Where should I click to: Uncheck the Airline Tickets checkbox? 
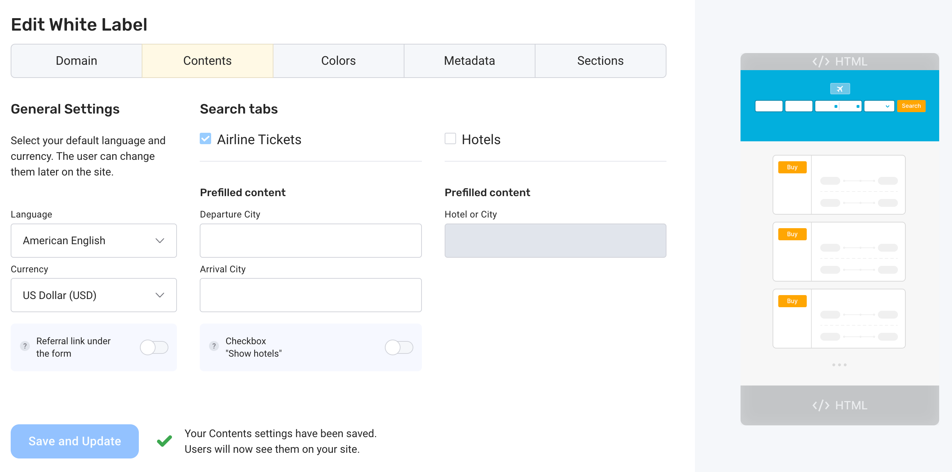(205, 138)
